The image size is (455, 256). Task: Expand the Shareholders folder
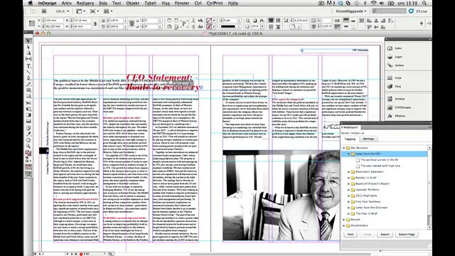pyautogui.click(x=344, y=225)
